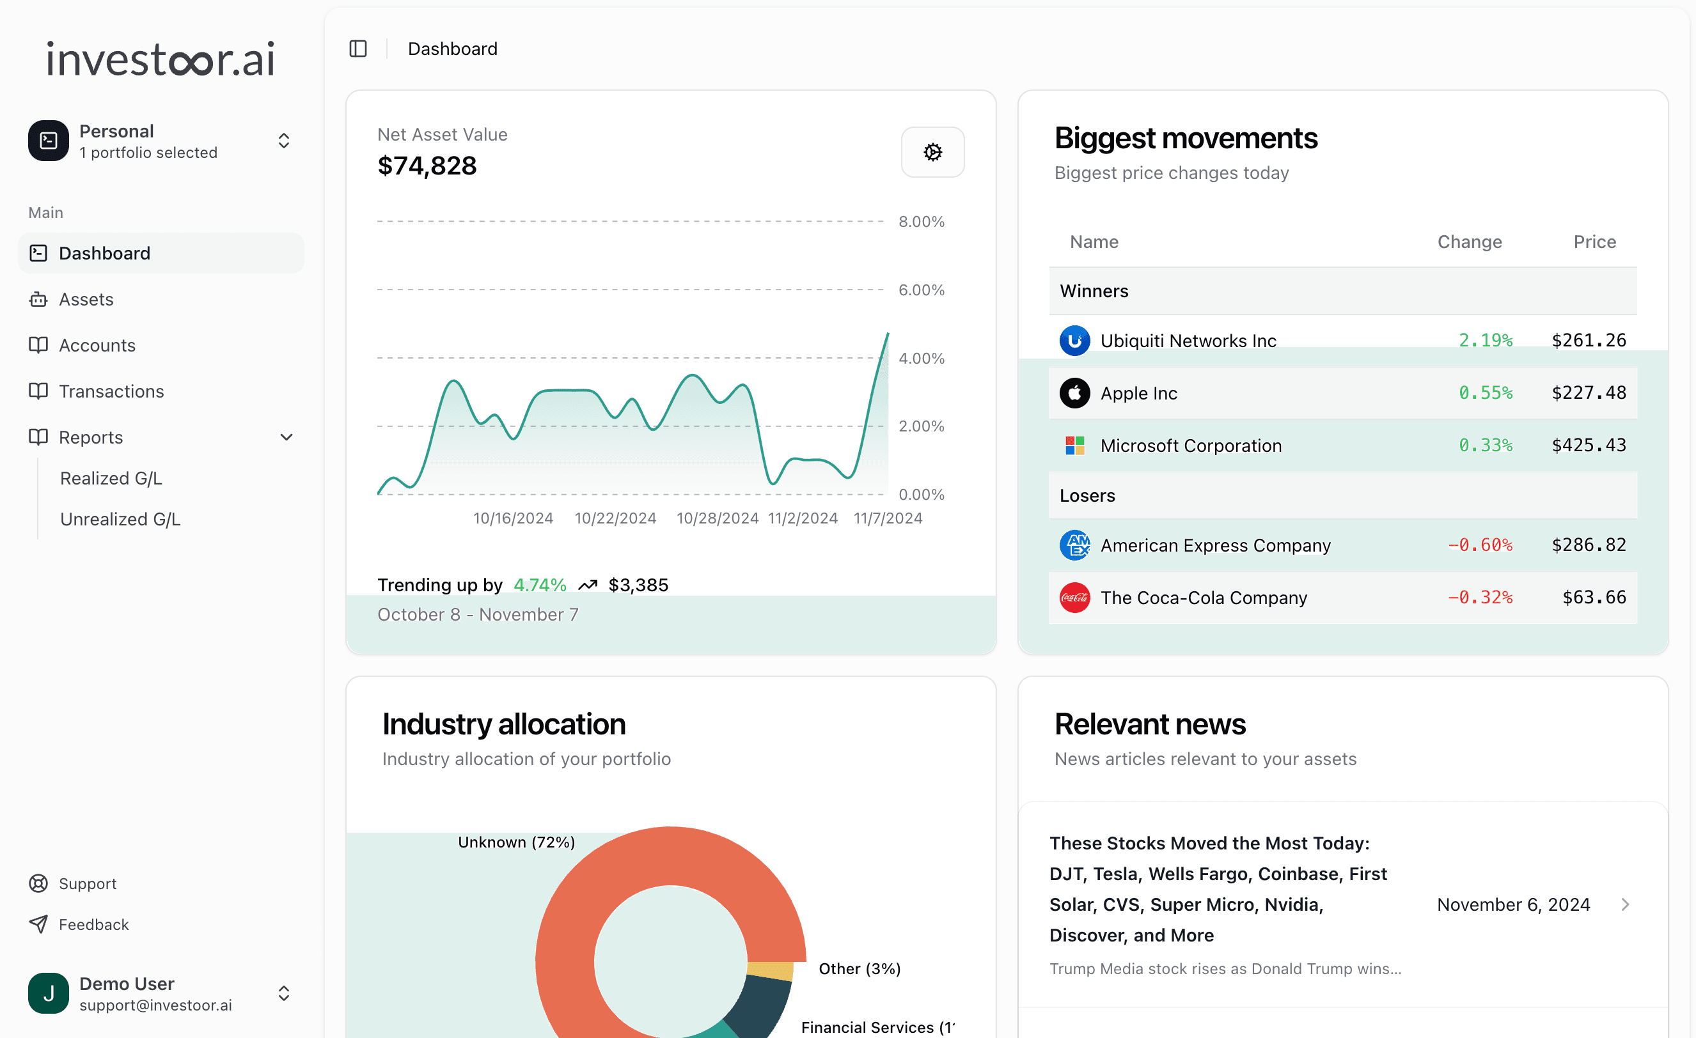The height and width of the screenshot is (1038, 1696).
Task: Select Dashboard in the sidebar
Action: pos(161,253)
